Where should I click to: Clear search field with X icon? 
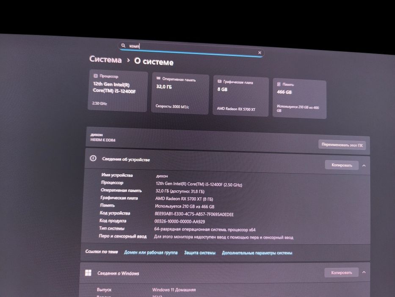point(260,53)
